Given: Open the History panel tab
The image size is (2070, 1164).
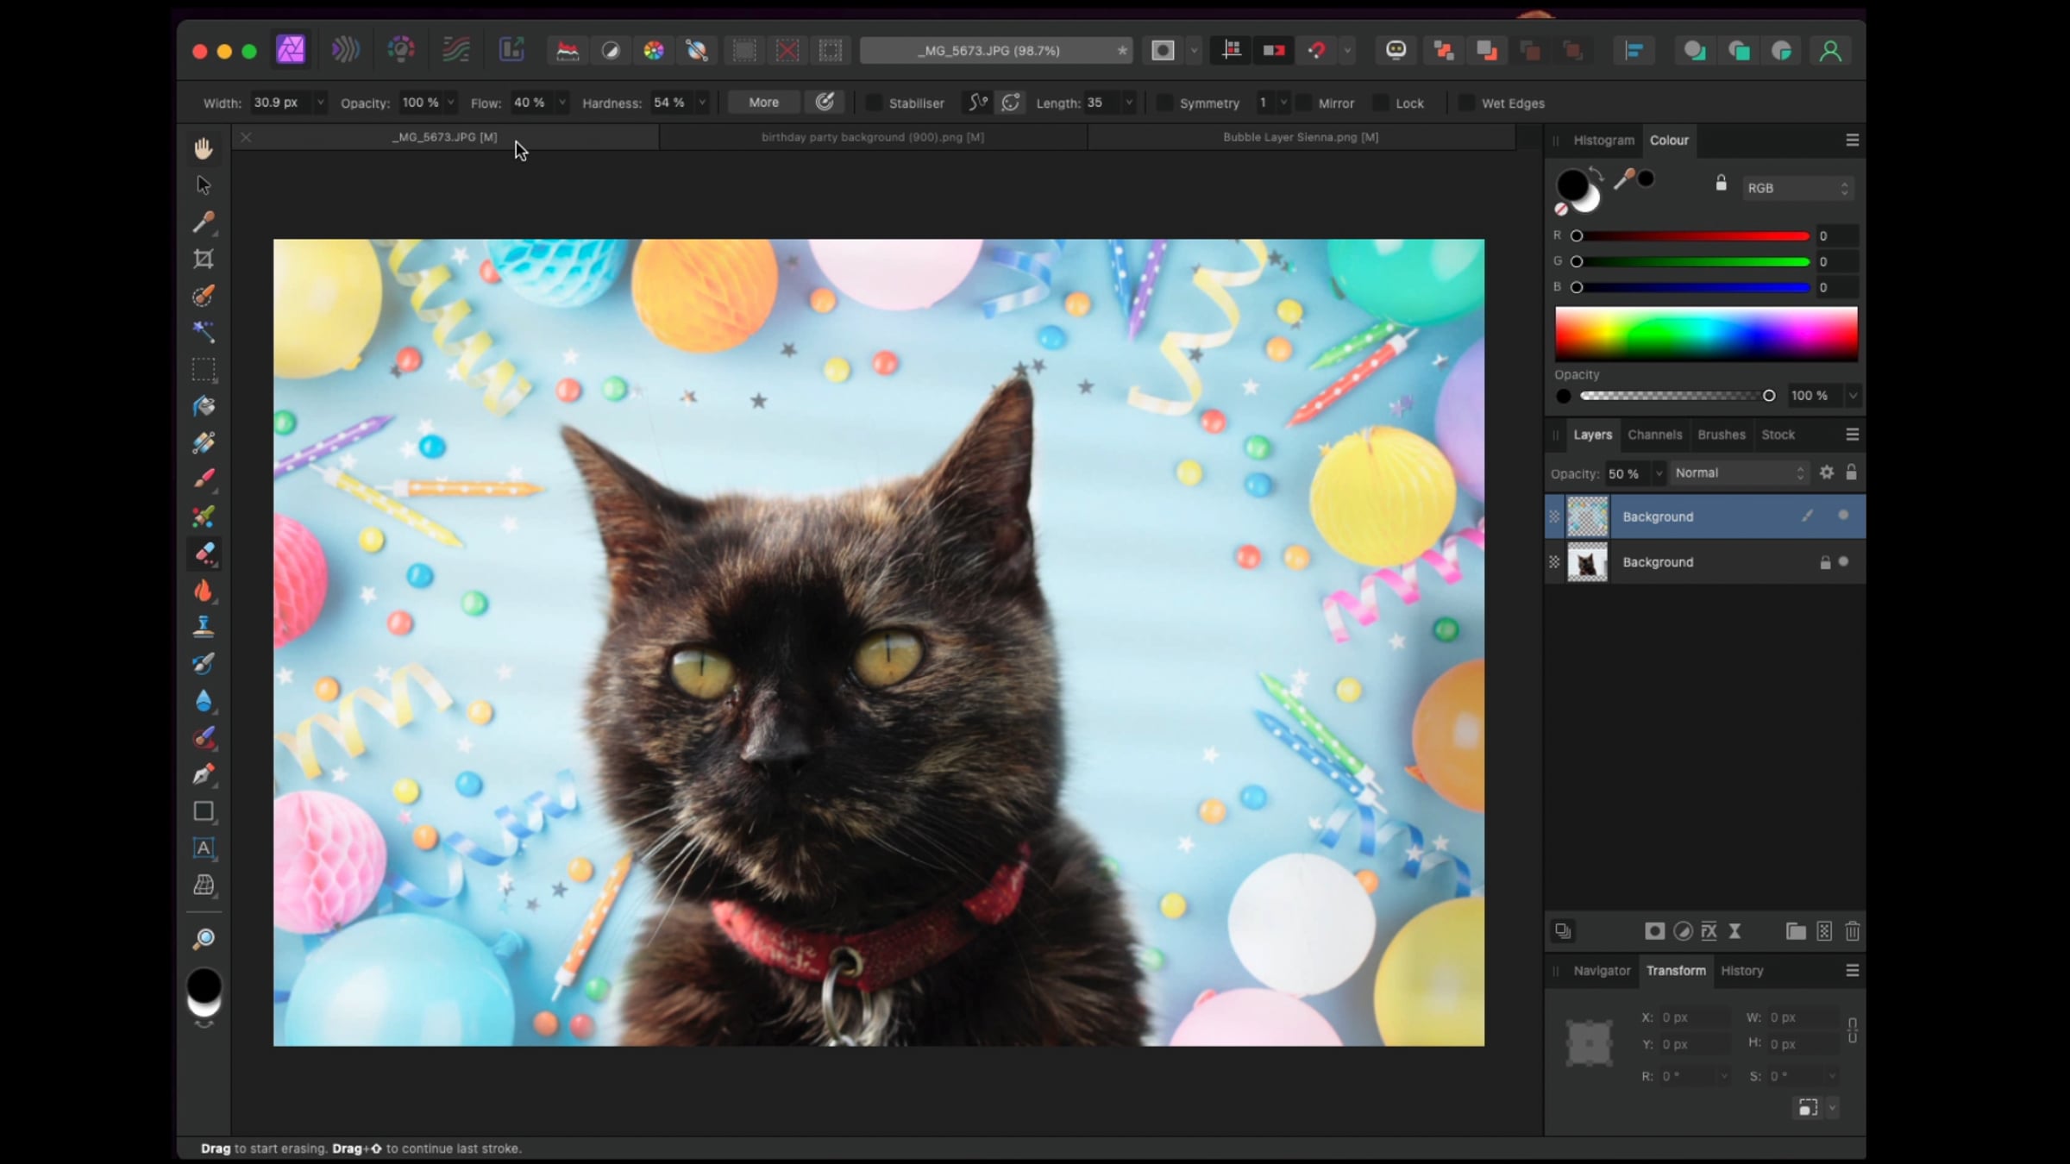Looking at the screenshot, I should point(1741,971).
